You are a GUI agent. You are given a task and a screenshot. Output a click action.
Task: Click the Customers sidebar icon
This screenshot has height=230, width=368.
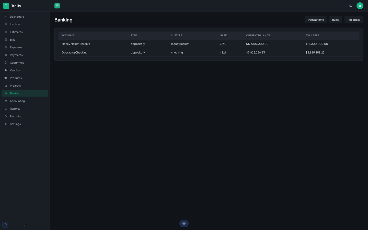6,63
